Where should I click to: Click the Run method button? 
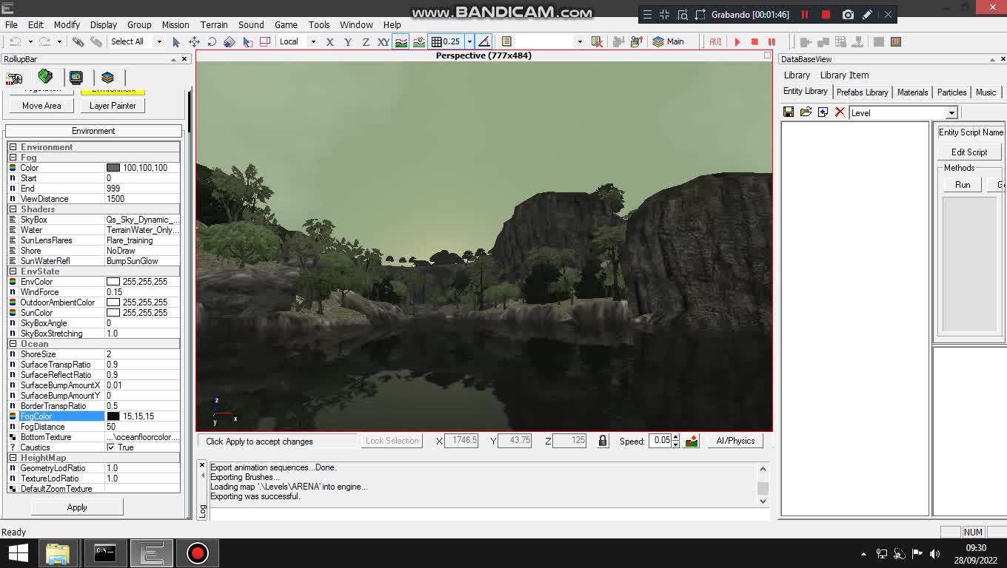pos(963,185)
